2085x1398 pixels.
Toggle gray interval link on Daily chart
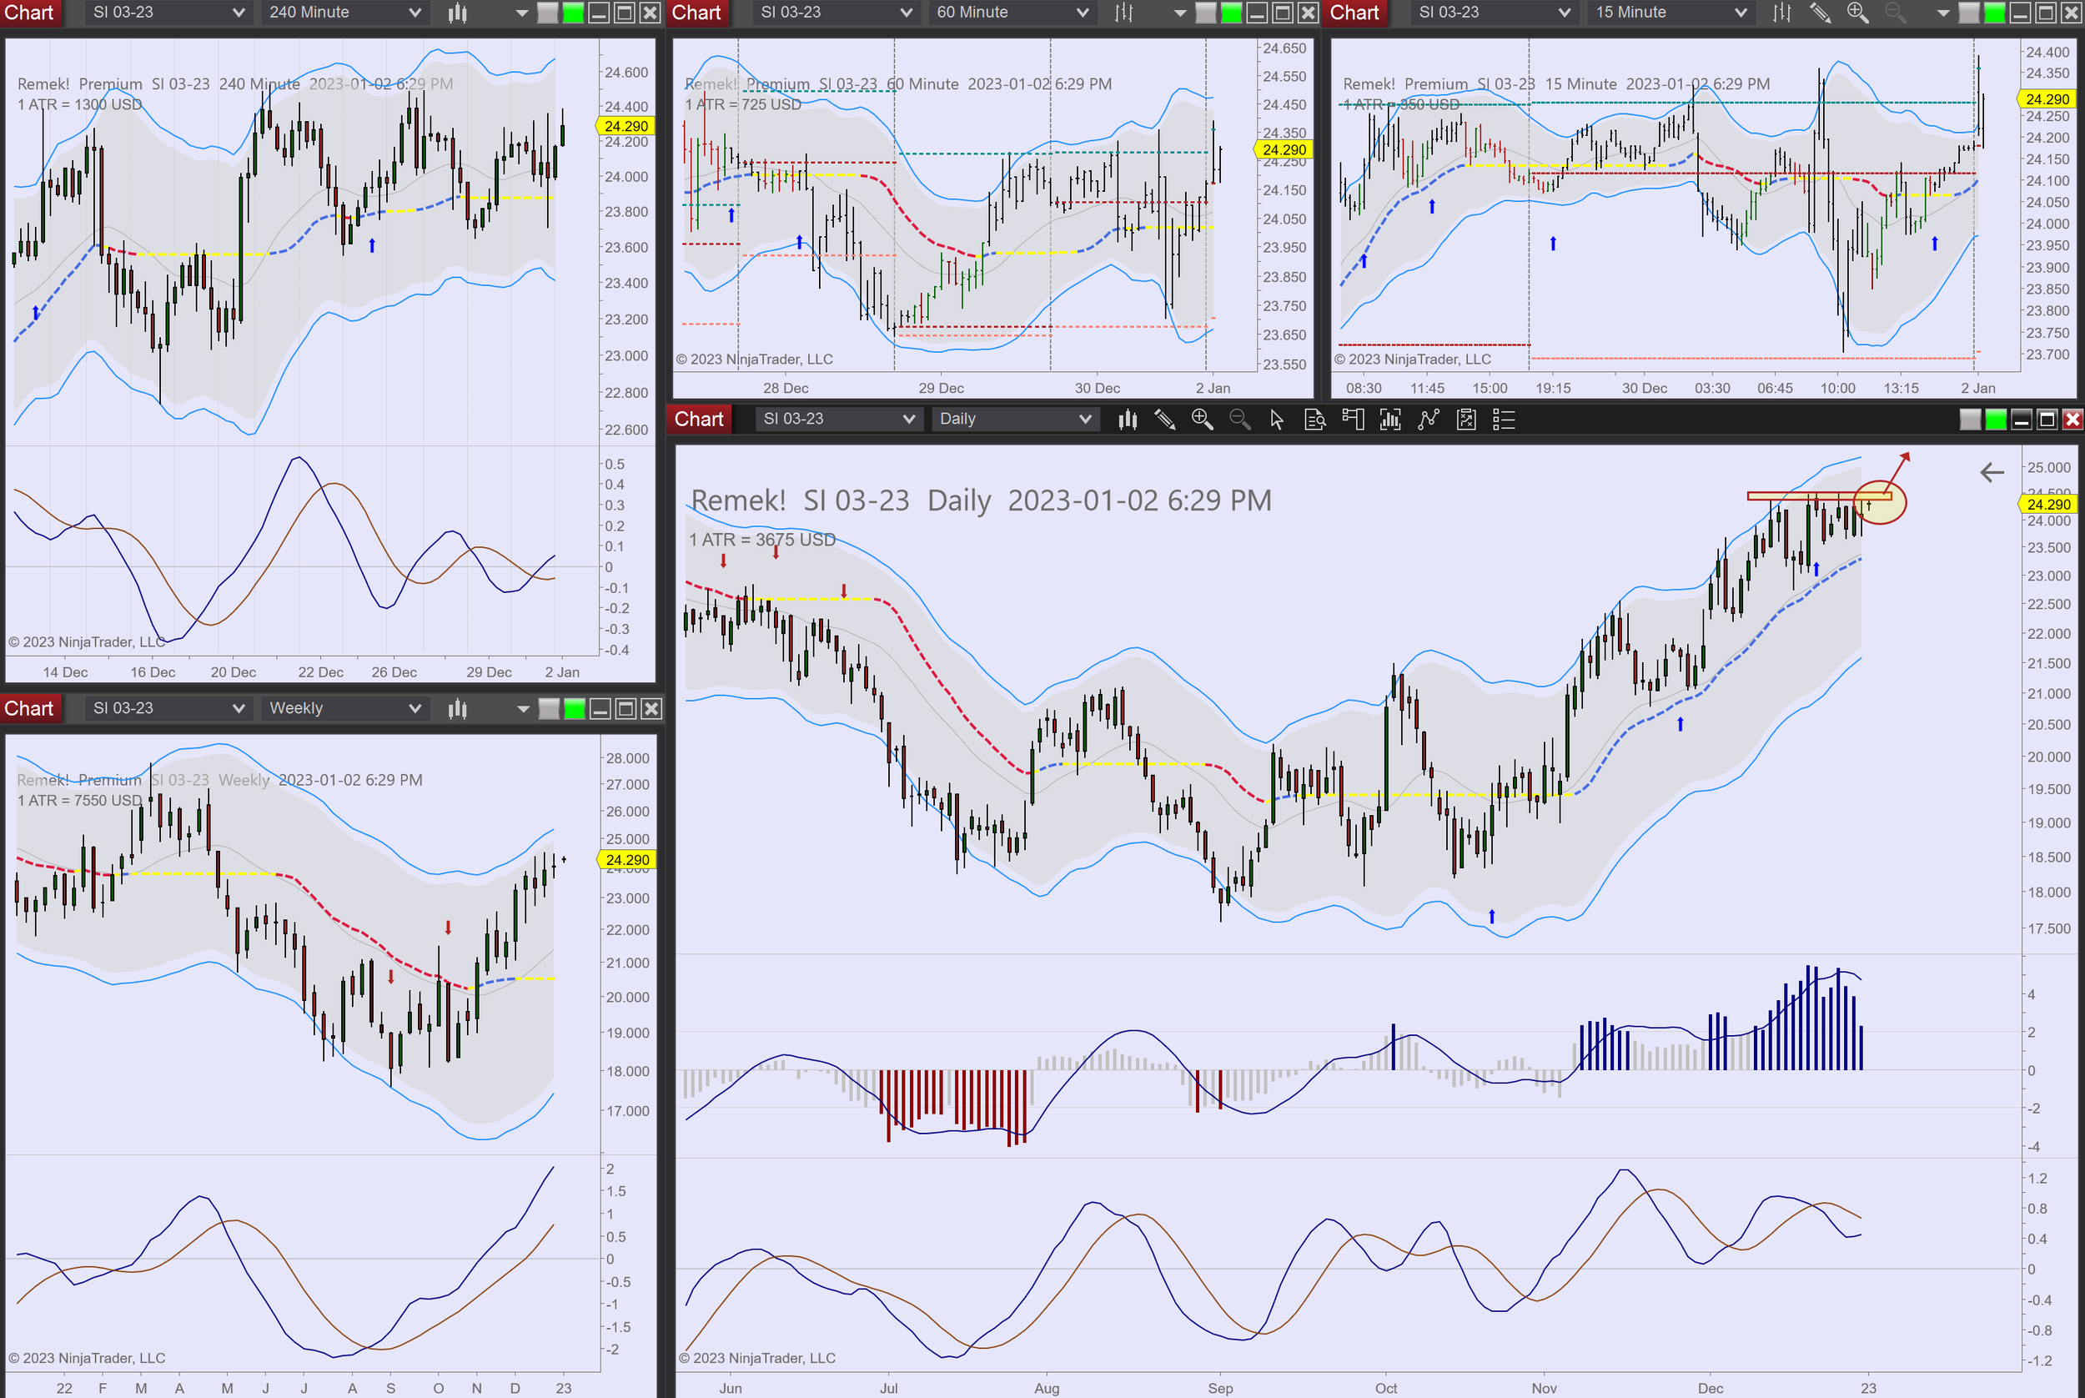1970,419
